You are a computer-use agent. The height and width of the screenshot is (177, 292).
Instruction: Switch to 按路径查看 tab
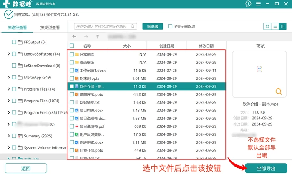(x=17, y=28)
